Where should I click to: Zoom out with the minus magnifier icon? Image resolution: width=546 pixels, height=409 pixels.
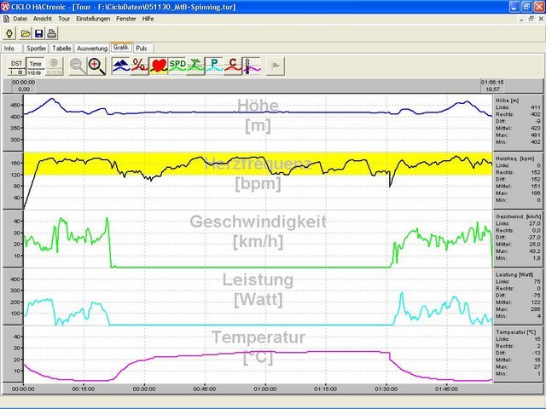point(78,66)
